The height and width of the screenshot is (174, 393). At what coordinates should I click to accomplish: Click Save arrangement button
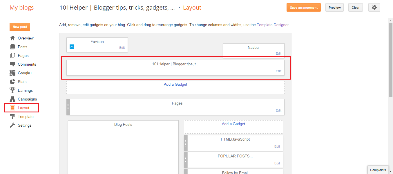[x=304, y=8]
